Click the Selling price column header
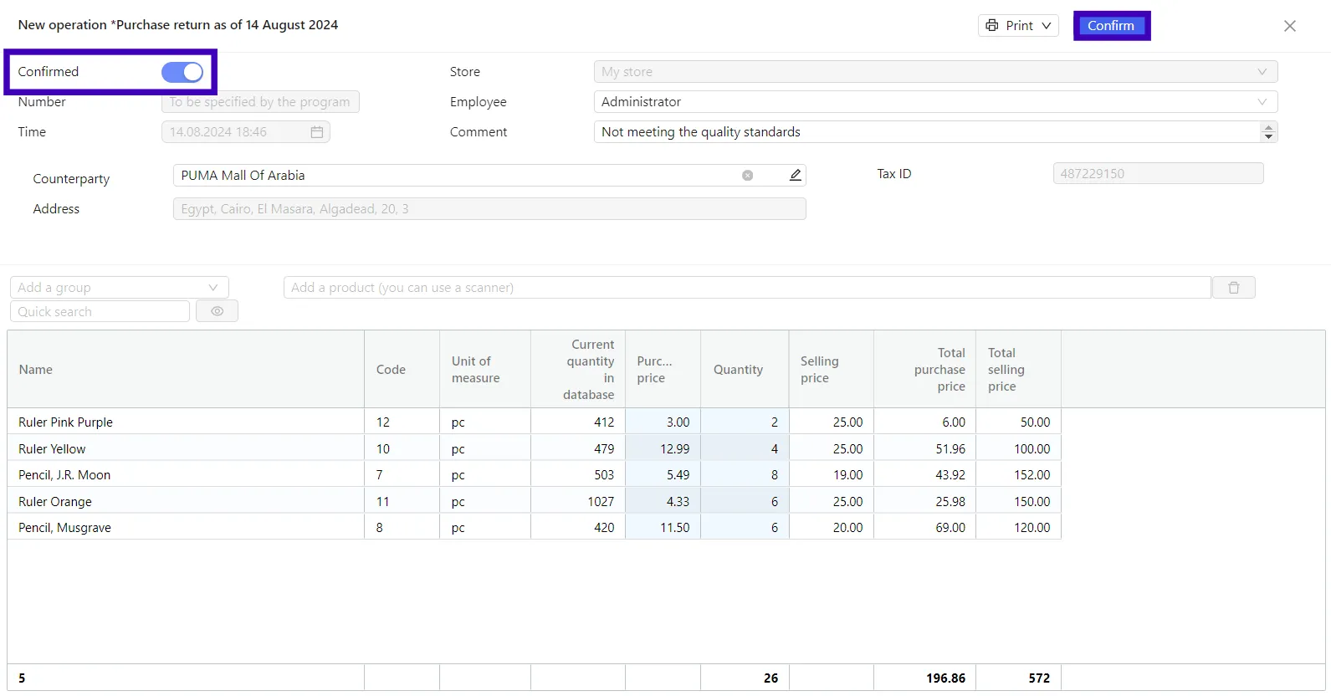The image size is (1331, 696). point(832,370)
